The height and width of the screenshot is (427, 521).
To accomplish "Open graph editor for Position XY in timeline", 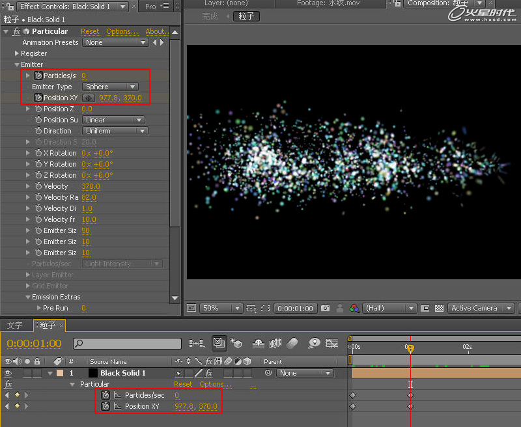I will [118, 406].
